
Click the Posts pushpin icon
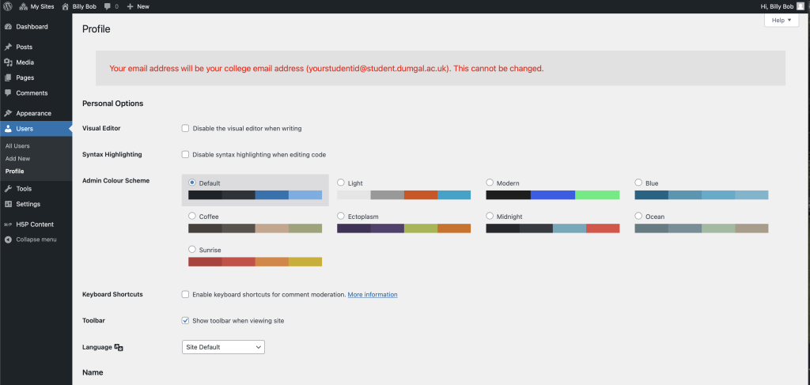(8, 47)
